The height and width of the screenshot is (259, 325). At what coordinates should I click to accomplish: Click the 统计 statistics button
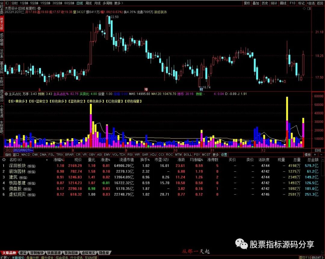pyautogui.click(x=274, y=3)
